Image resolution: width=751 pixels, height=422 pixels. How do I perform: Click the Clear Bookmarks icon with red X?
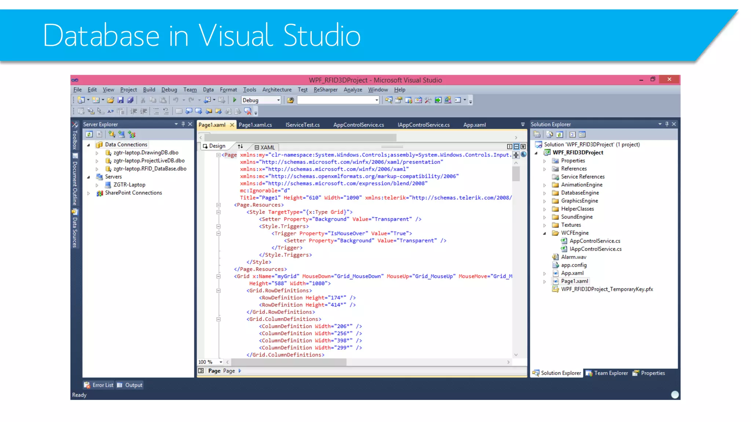pos(248,111)
